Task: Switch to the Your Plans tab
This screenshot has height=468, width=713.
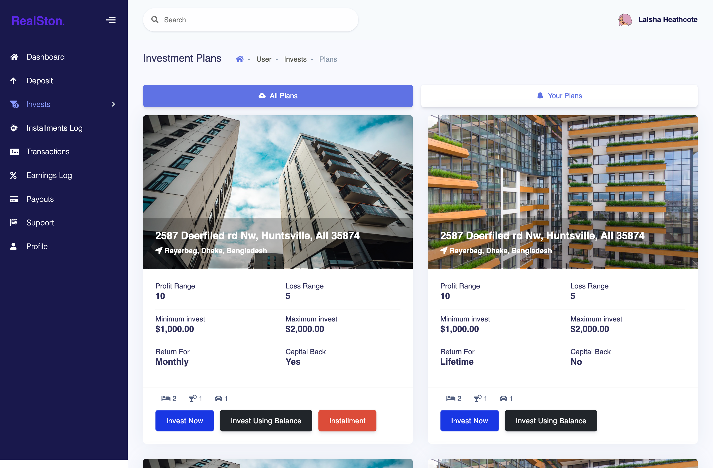Action: click(x=559, y=96)
